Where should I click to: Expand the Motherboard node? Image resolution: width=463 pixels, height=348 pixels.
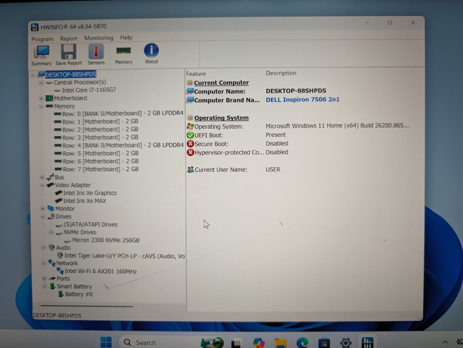41,99
